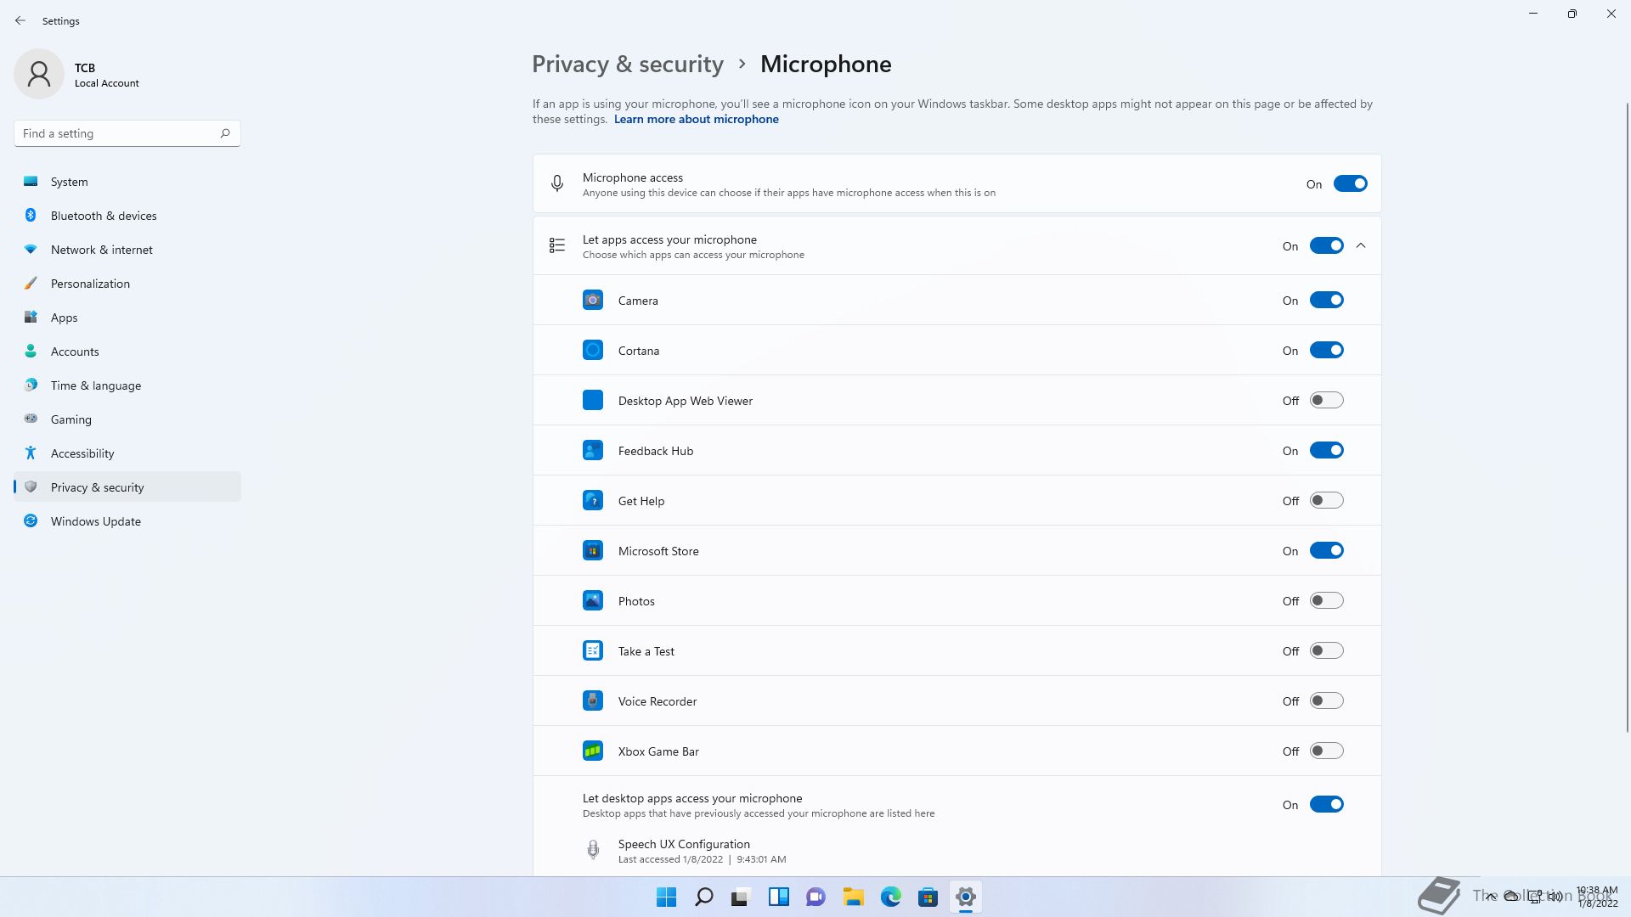The width and height of the screenshot is (1631, 917).
Task: Click the list icon beside Let apps access
Action: click(557, 245)
